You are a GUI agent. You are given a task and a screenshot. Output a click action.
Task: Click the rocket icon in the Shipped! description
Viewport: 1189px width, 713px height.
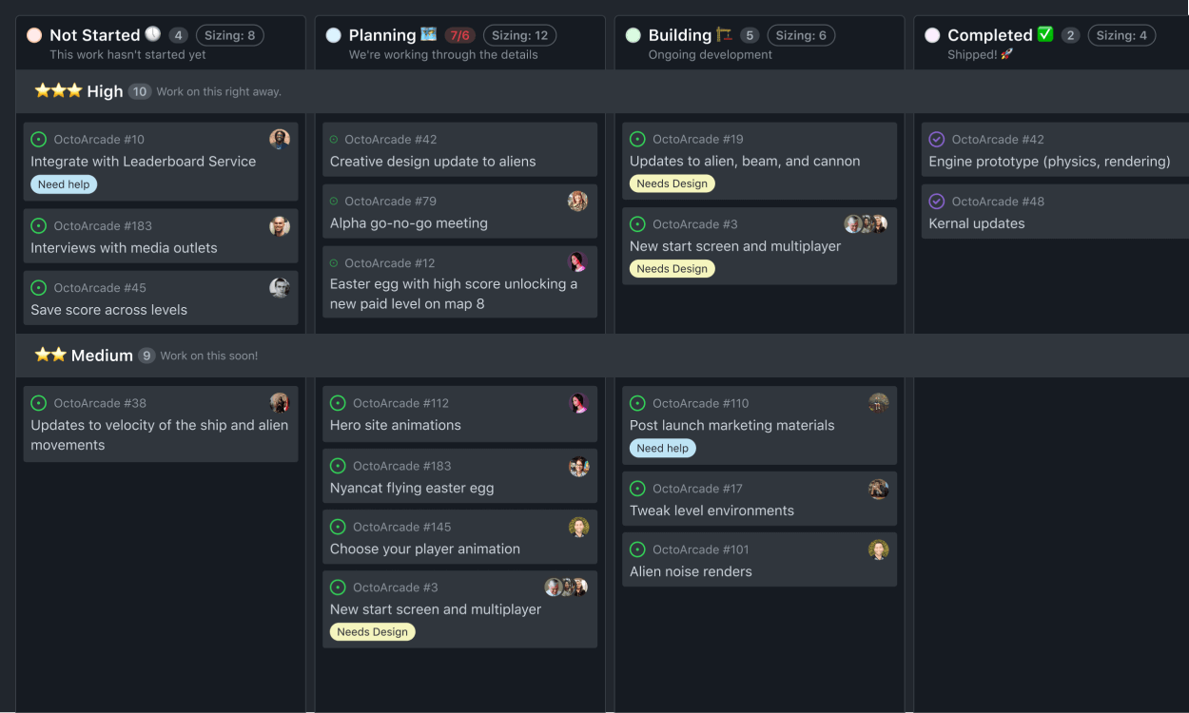1008,54
